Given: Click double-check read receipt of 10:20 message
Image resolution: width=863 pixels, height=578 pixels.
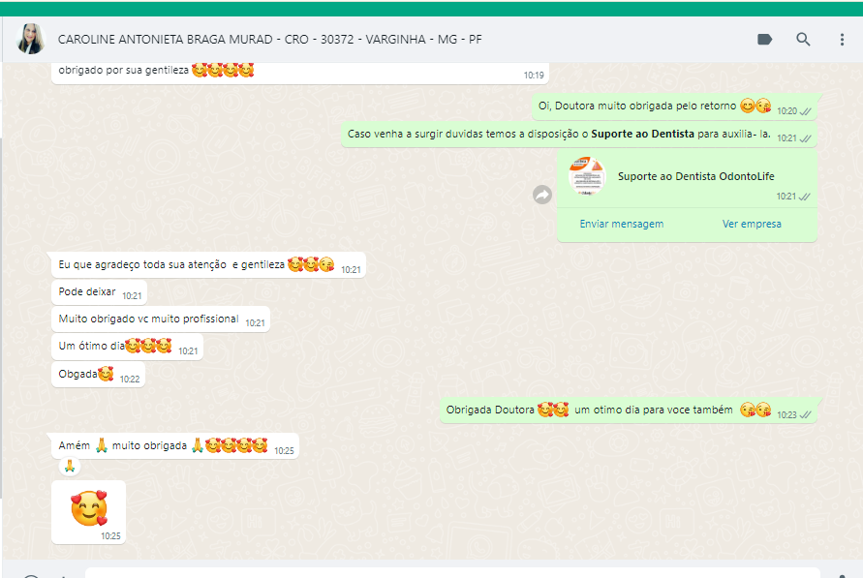Looking at the screenshot, I should tap(805, 111).
